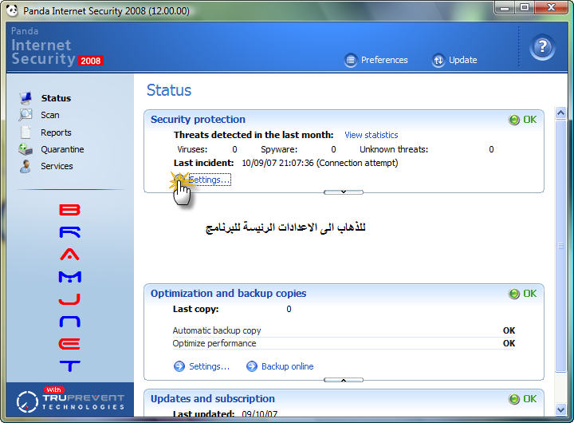Open the Status section
Viewport: 574px width, 423px height.
(56, 98)
